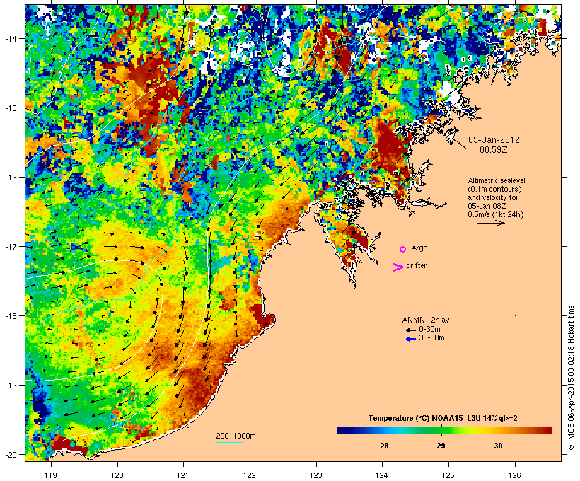Click longitude label '124'
580x481 pixels.
382,475
